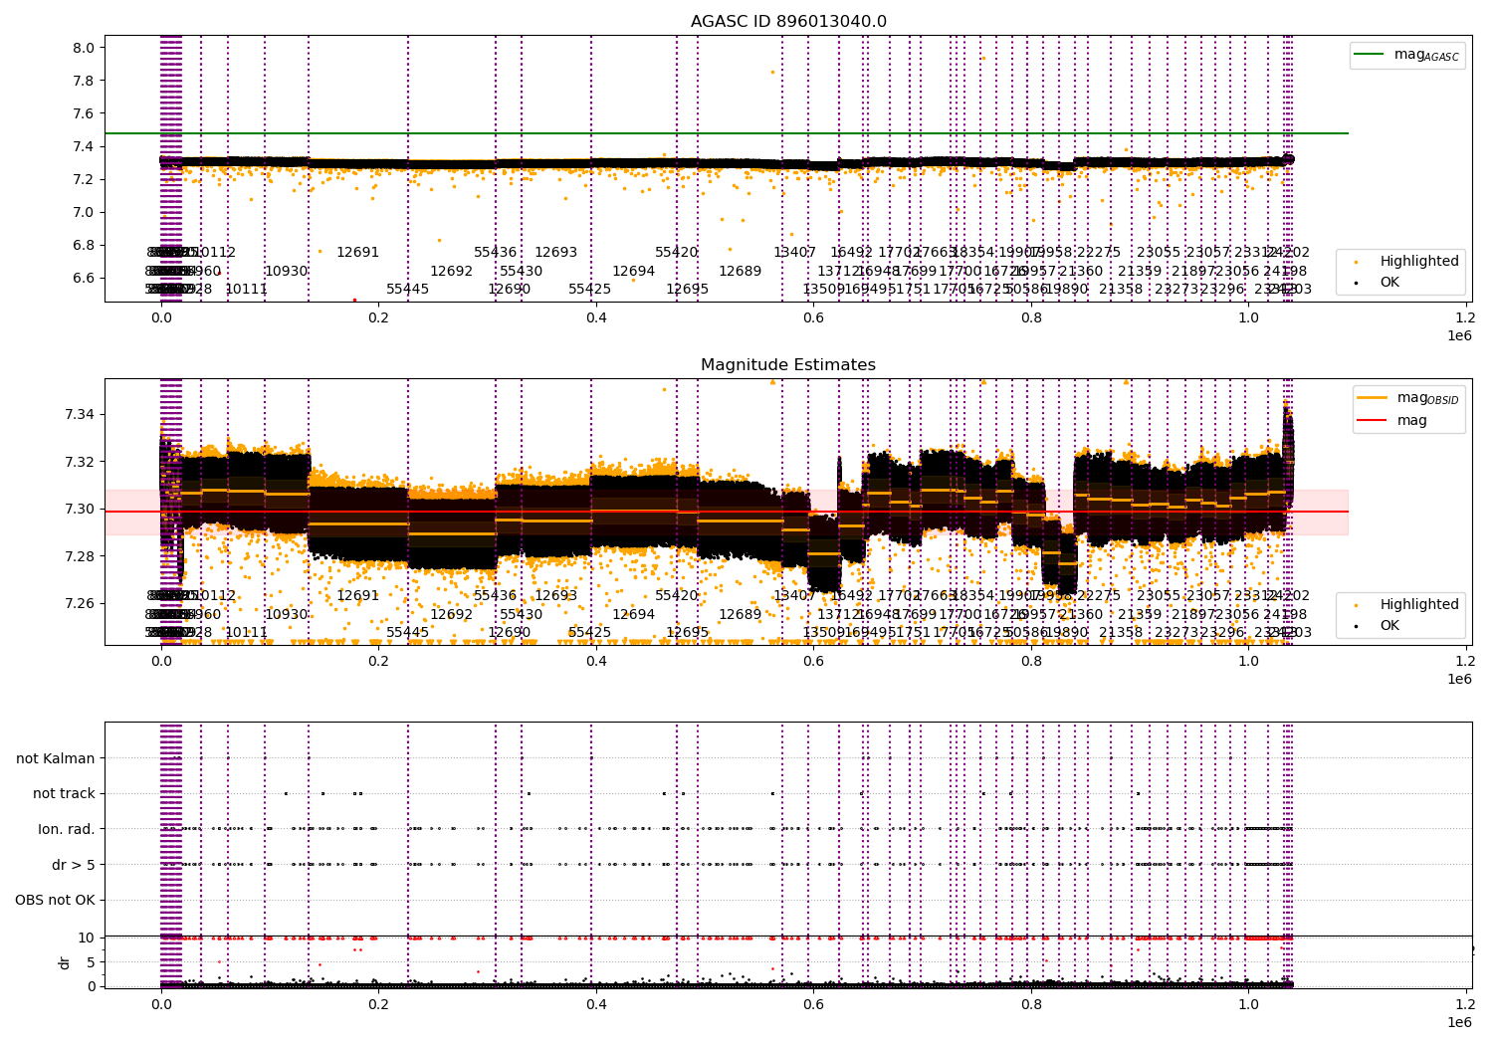
Task: Click the 7.4 tick on top plot
Action: click(x=84, y=146)
